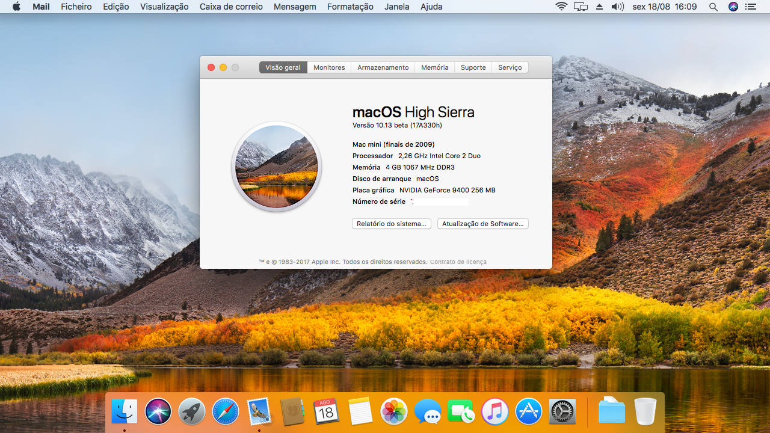
Task: Click the Wi-Fi status icon
Action: coord(561,7)
